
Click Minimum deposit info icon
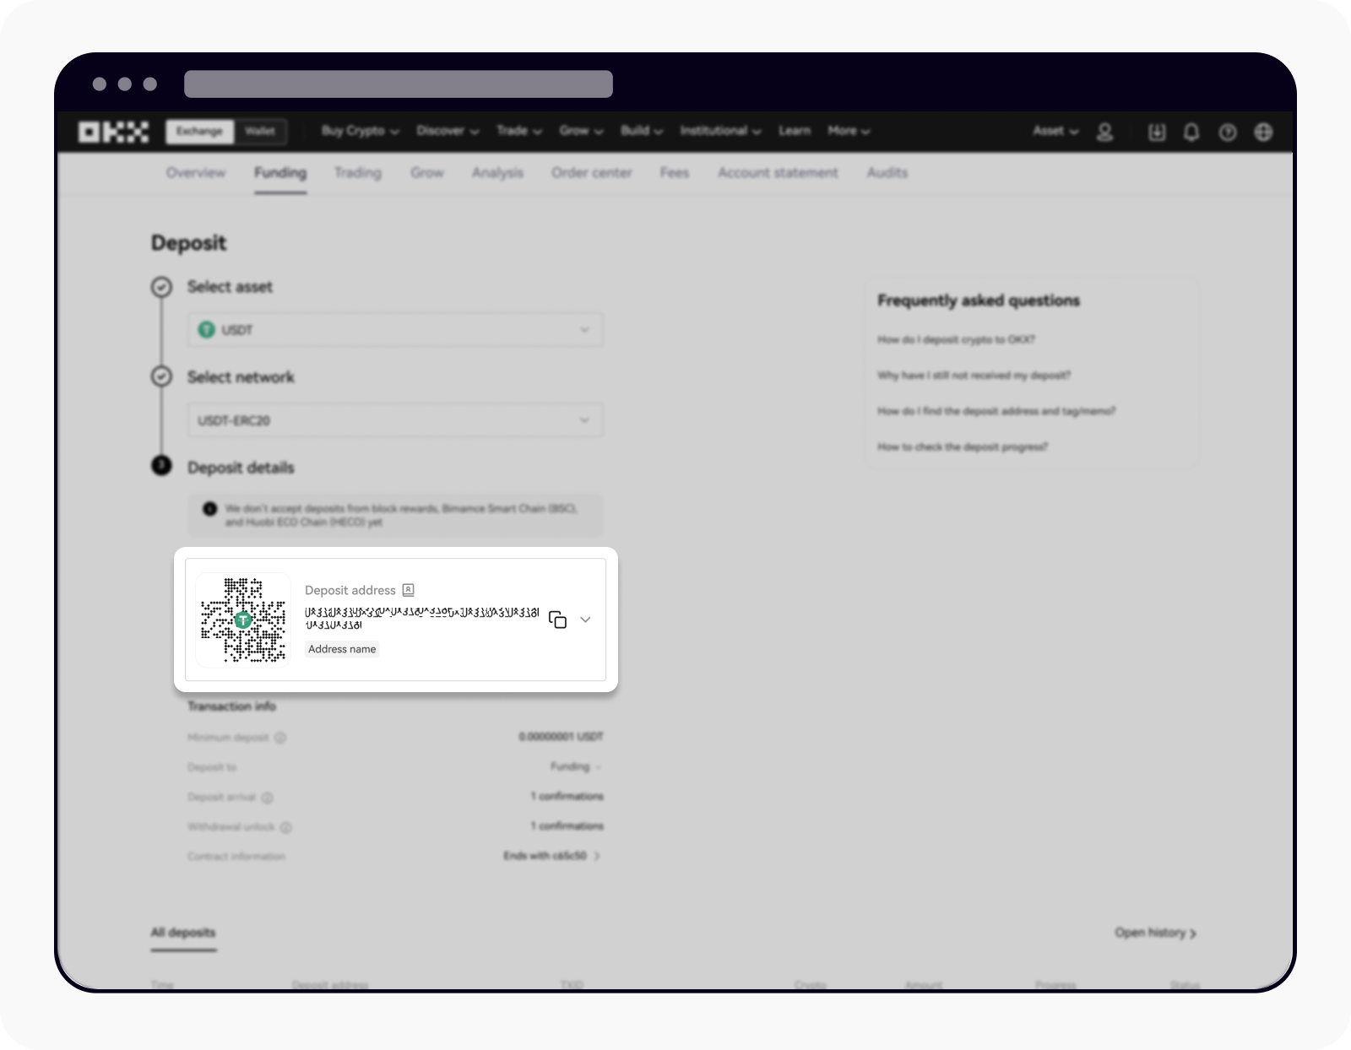[x=280, y=738]
